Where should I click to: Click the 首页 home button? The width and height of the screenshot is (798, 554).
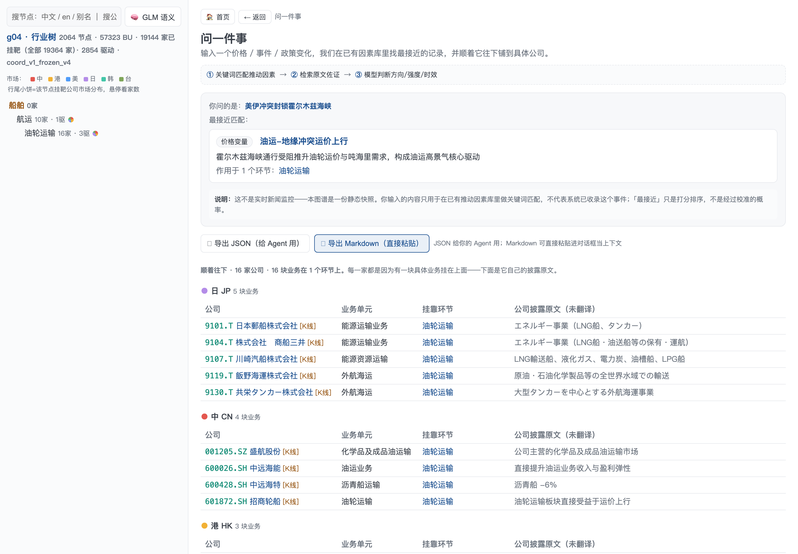[x=218, y=17]
